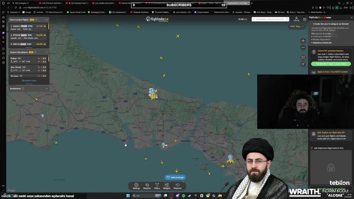
Task: Open help for Most tracked flights
Action: [36, 20]
